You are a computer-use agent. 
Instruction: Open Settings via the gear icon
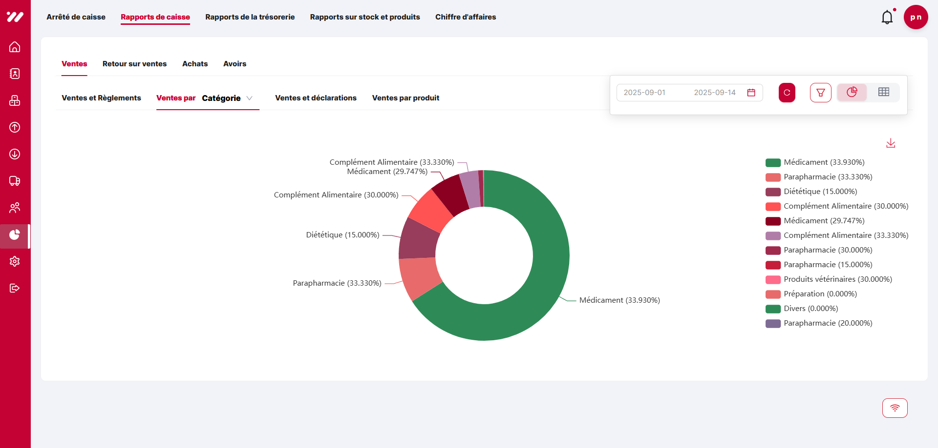click(x=15, y=261)
